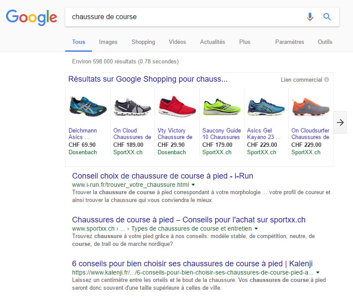Click the CHF 179.00 price
Viewport: 353px width, 298px height.
[217, 145]
